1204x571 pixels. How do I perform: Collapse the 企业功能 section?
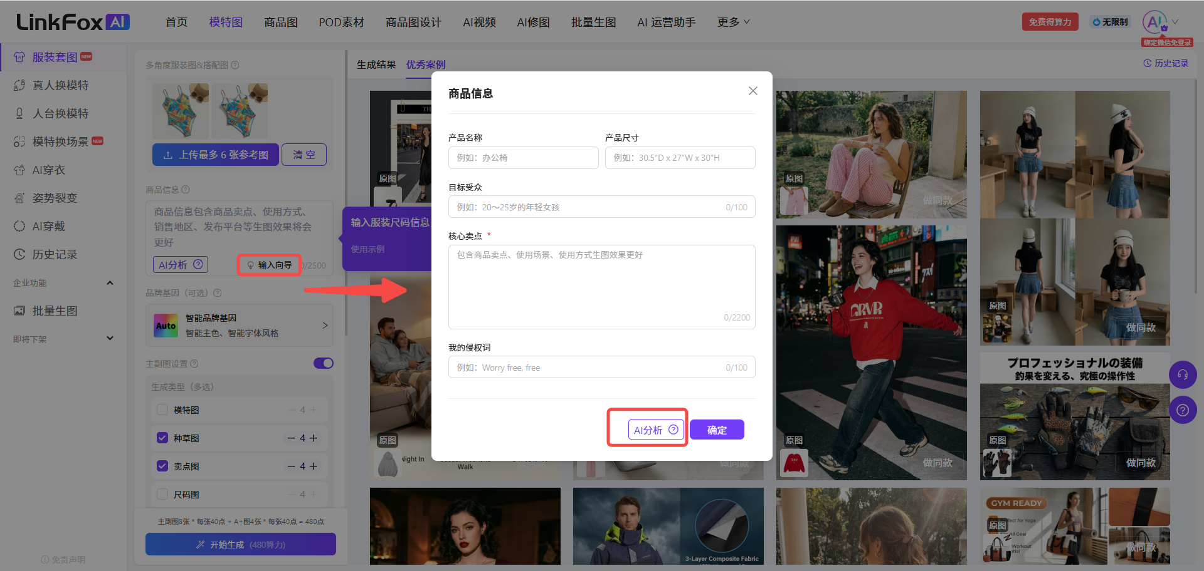[x=110, y=283]
